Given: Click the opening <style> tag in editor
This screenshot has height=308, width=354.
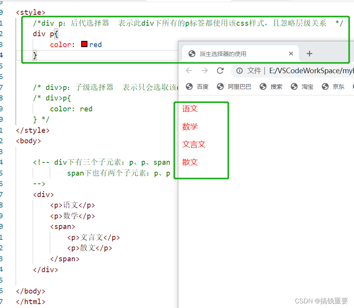Looking at the screenshot, I should click(x=30, y=12).
